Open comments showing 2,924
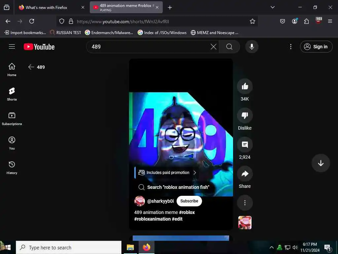The width and height of the screenshot is (338, 254). coord(245,145)
